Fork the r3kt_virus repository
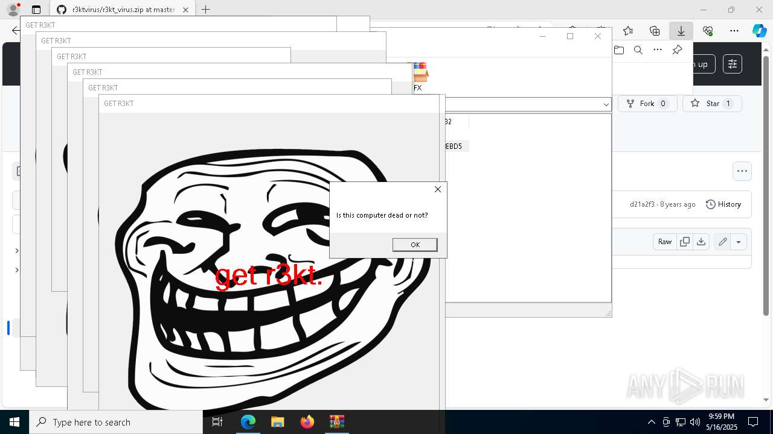The height and width of the screenshot is (434, 773). coord(647,104)
